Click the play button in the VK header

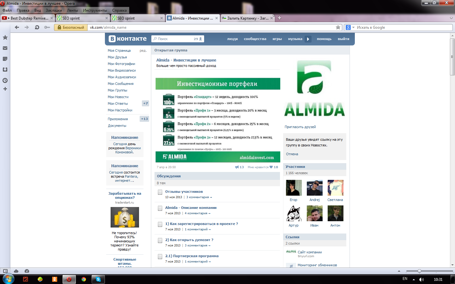click(x=308, y=39)
